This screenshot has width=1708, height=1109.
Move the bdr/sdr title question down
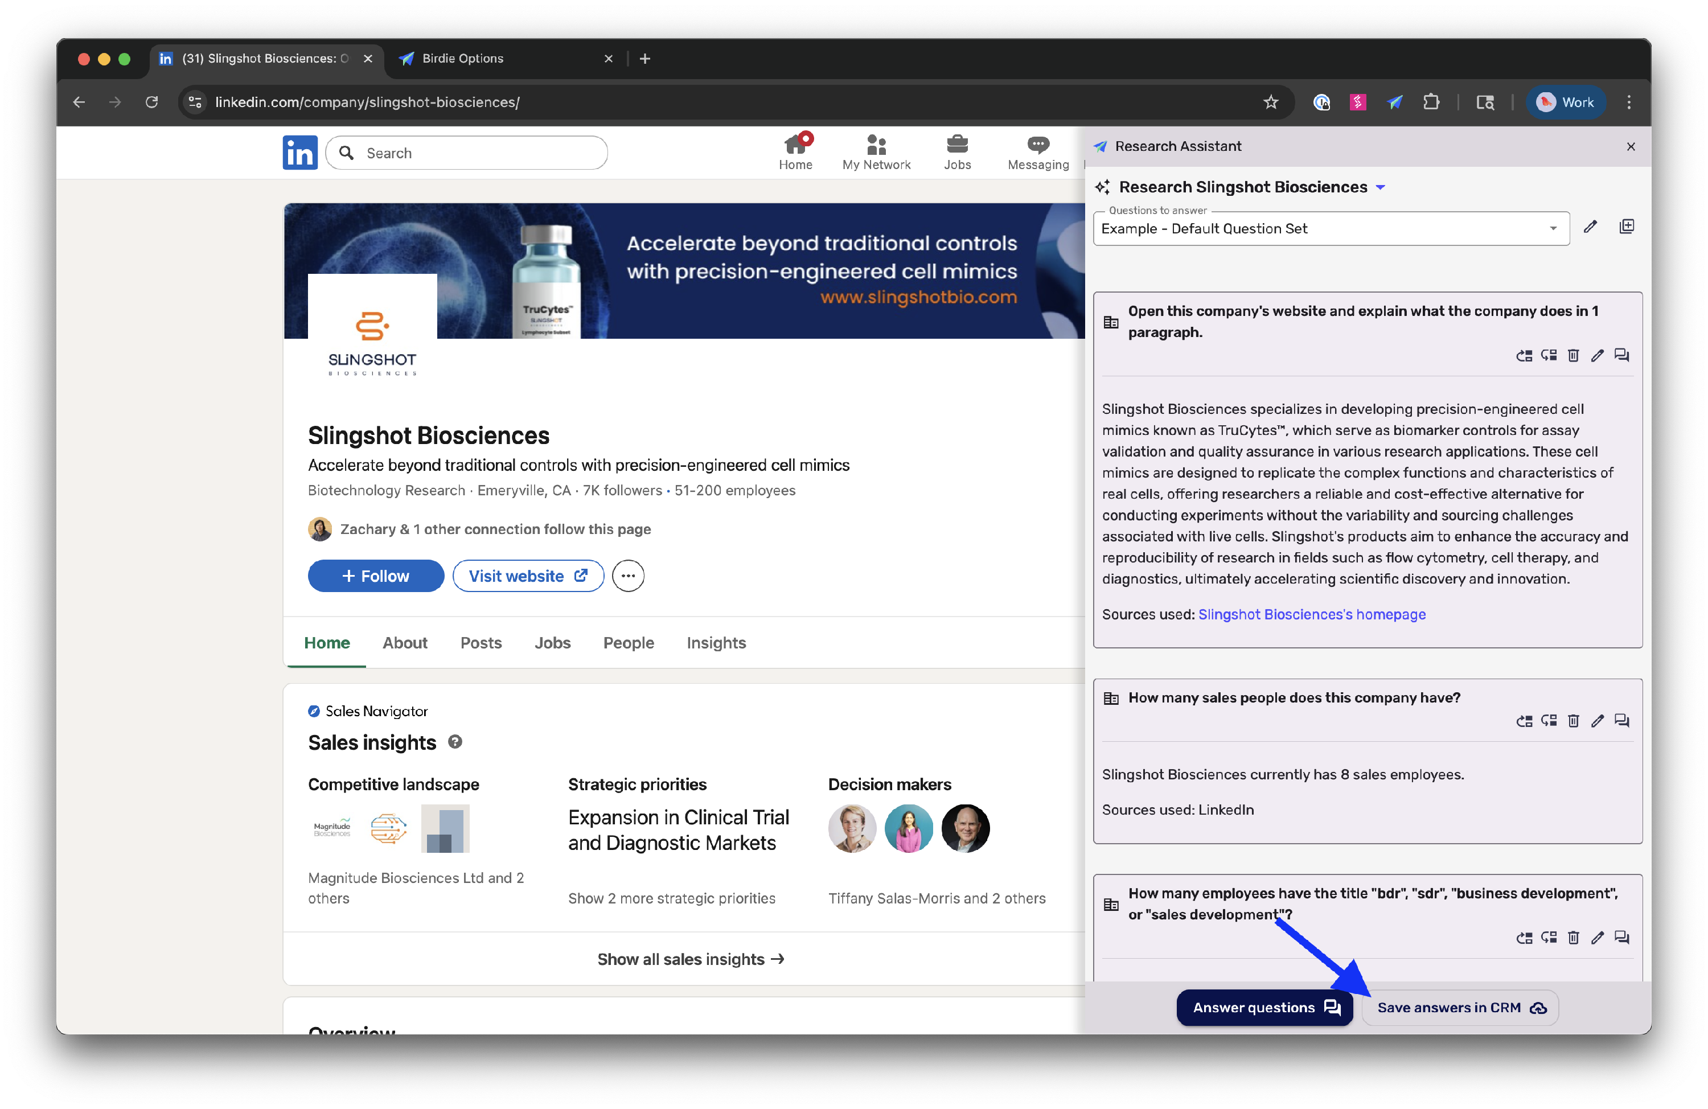pyautogui.click(x=1549, y=938)
